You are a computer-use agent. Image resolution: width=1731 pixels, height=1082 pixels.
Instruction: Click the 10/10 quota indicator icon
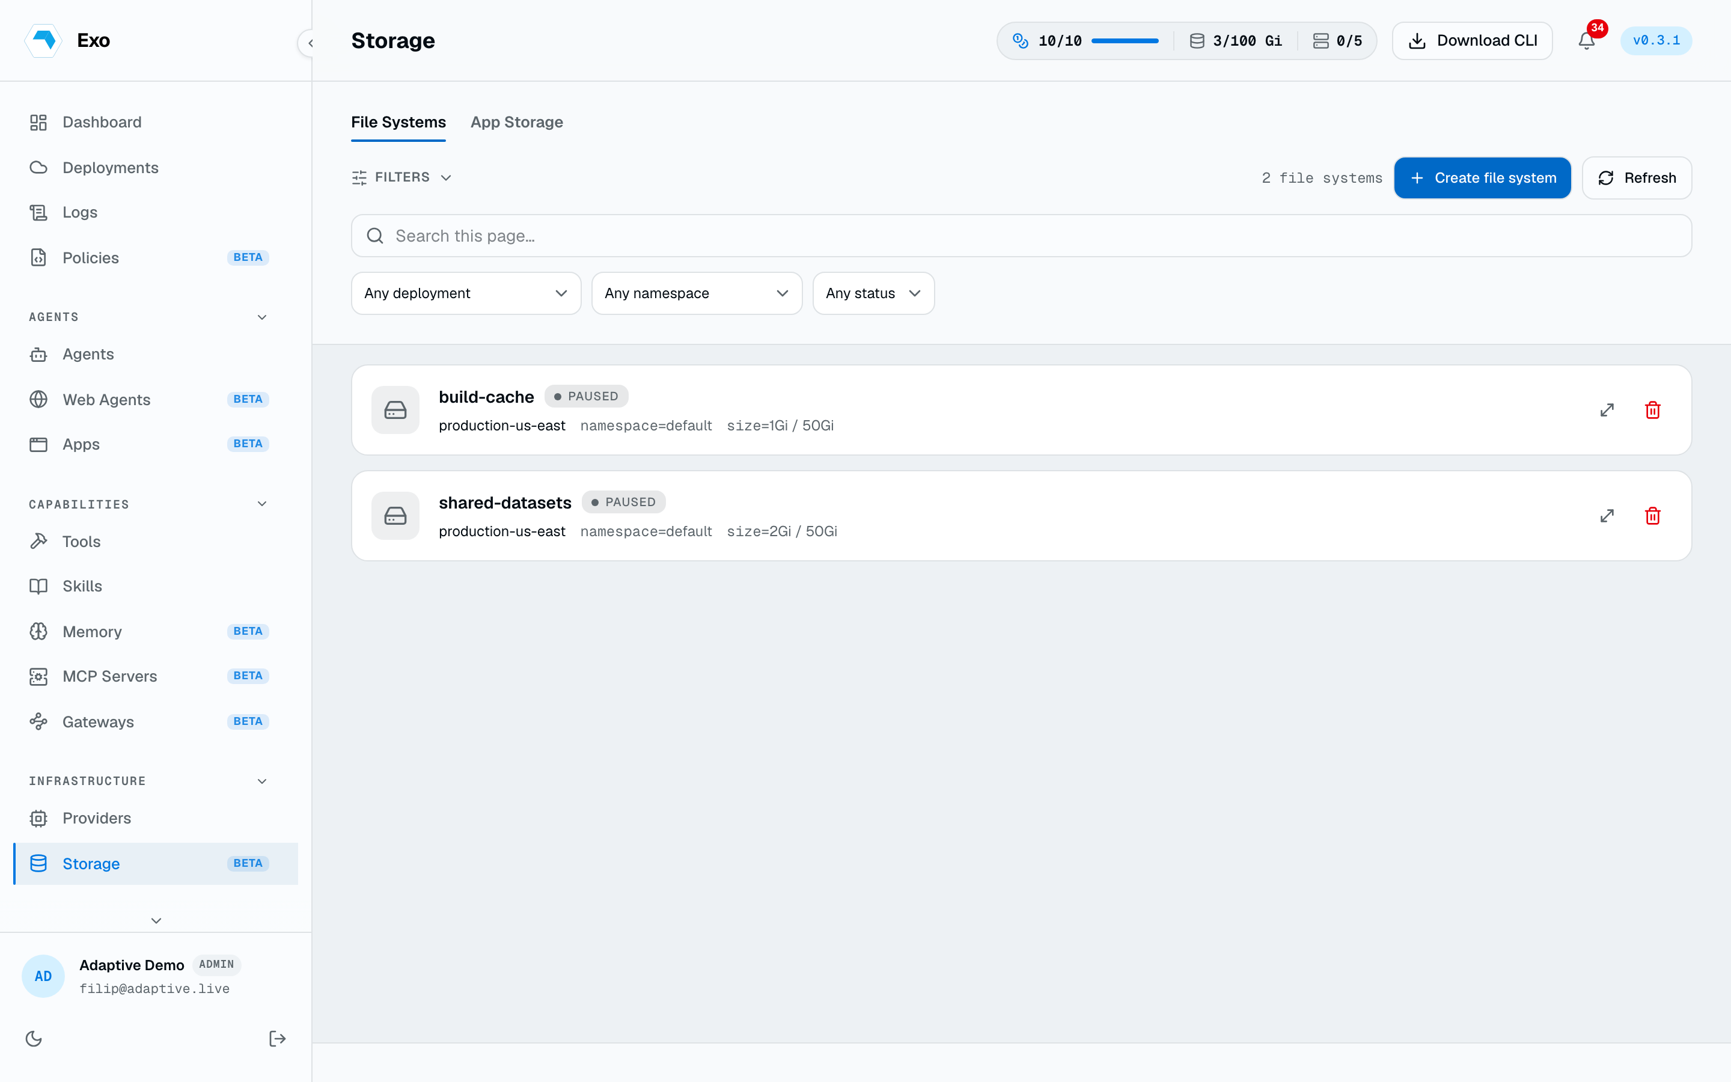(1021, 41)
